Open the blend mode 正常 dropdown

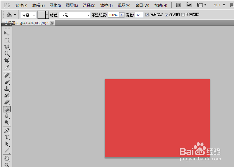tap(75, 15)
